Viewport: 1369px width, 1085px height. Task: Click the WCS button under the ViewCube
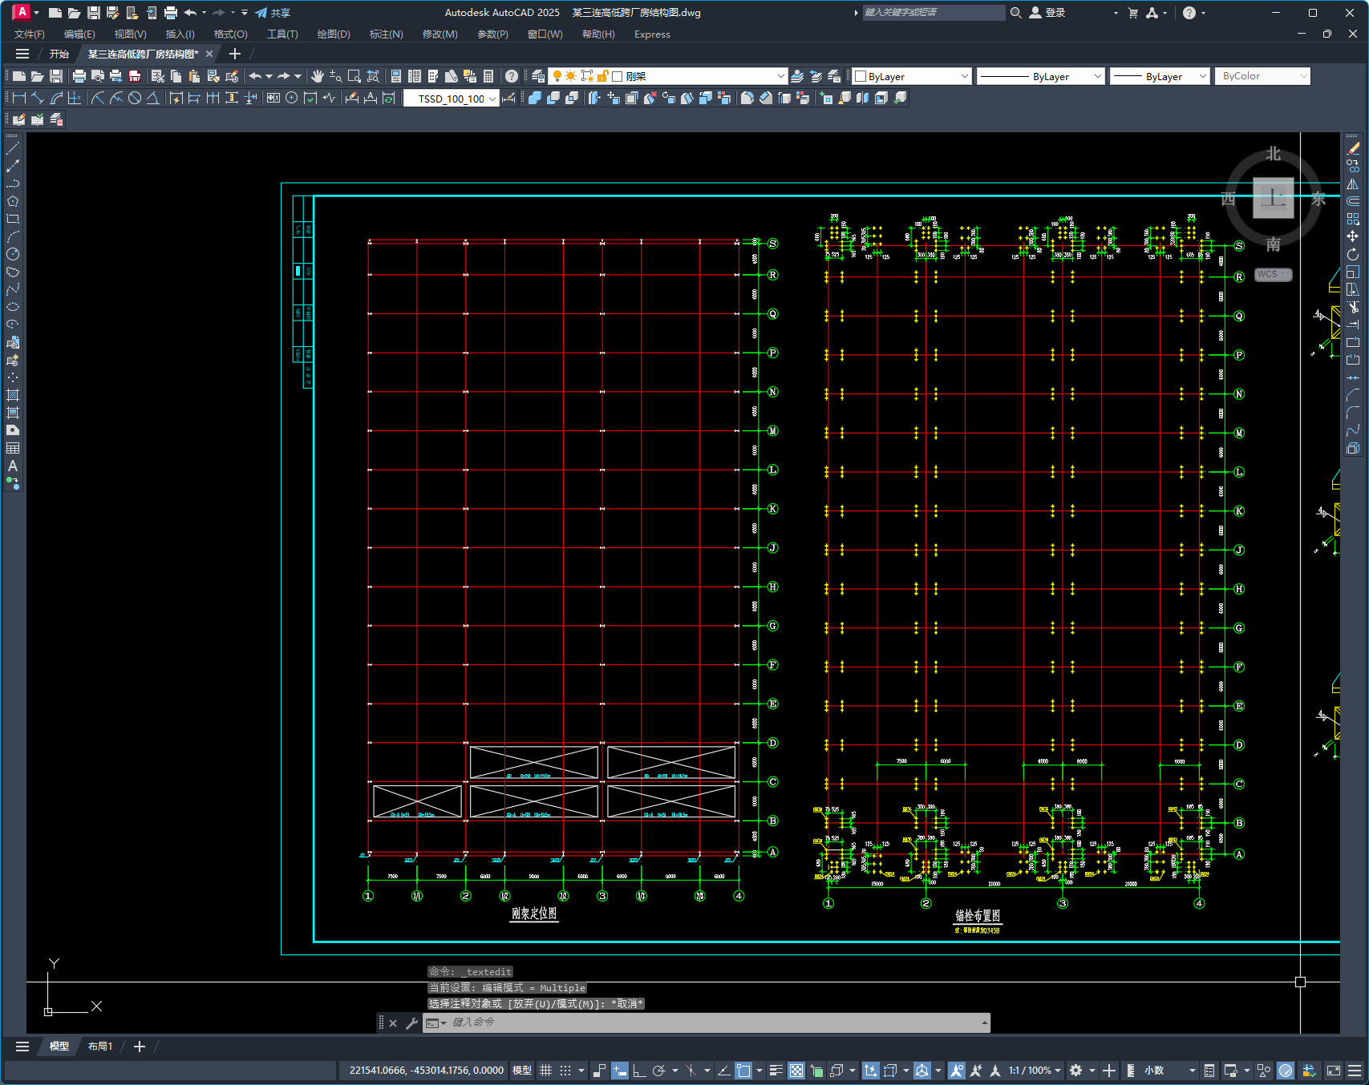point(1273,274)
